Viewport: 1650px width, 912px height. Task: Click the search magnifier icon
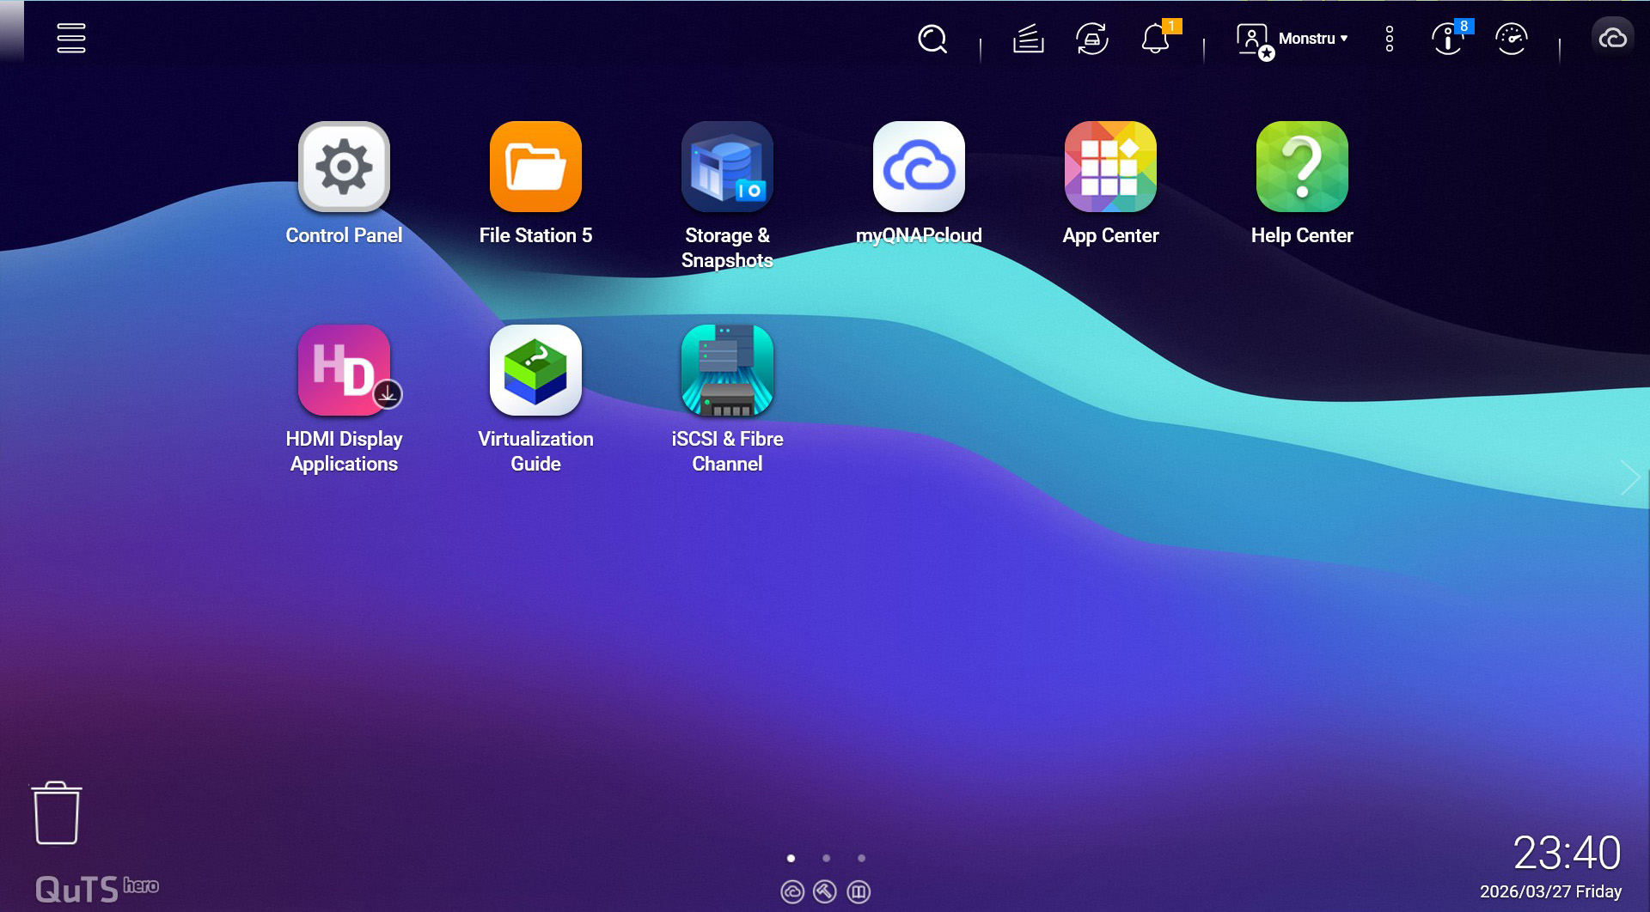(x=932, y=39)
